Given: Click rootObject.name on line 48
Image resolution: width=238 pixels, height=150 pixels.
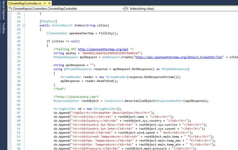Looking at the screenshot, I should point(131,117).
